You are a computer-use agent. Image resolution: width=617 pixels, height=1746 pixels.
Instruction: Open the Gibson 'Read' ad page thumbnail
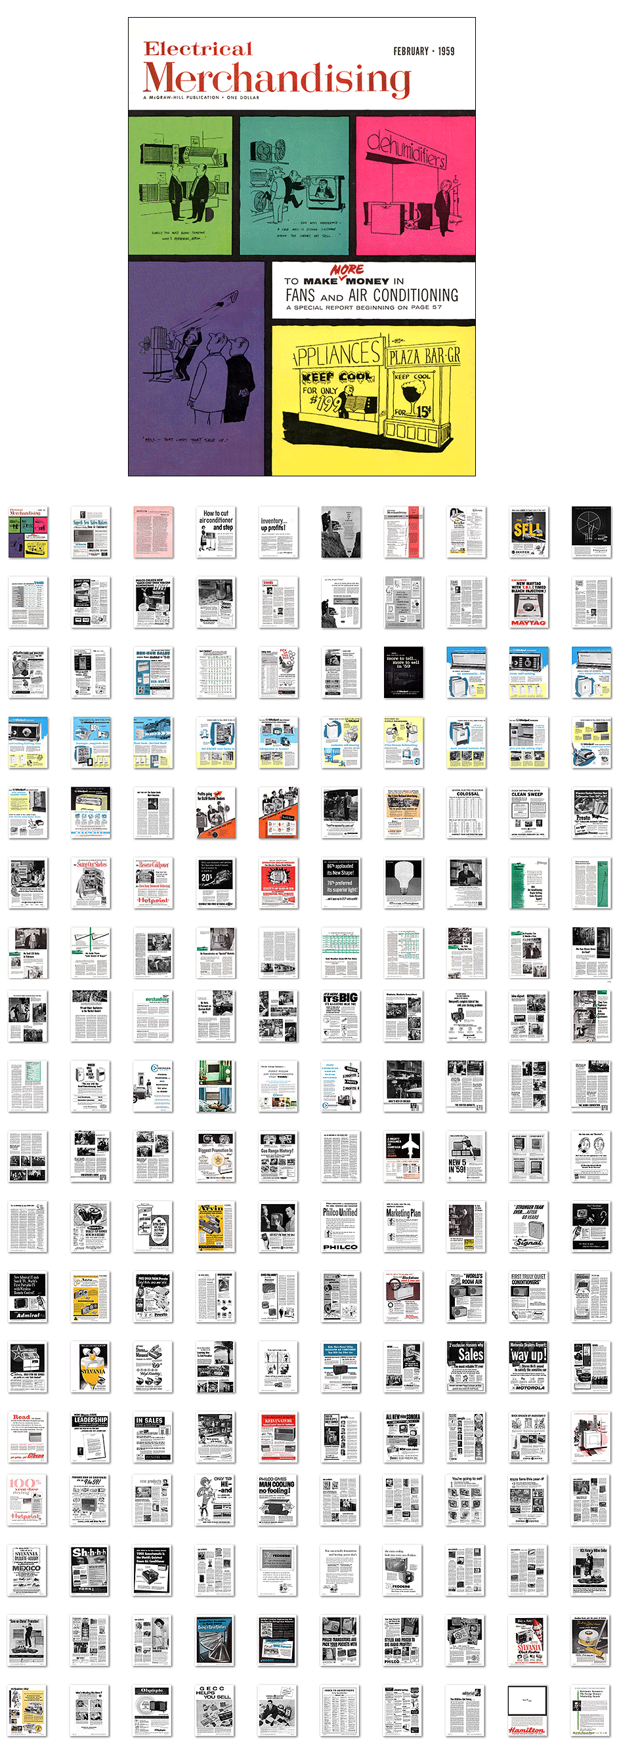(x=28, y=1438)
